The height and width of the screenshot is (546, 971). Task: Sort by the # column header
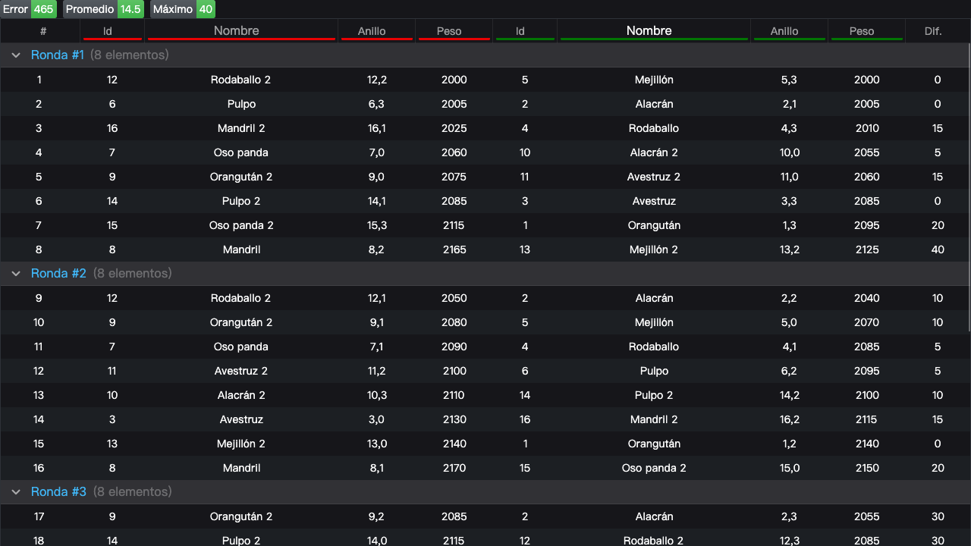[x=43, y=31]
